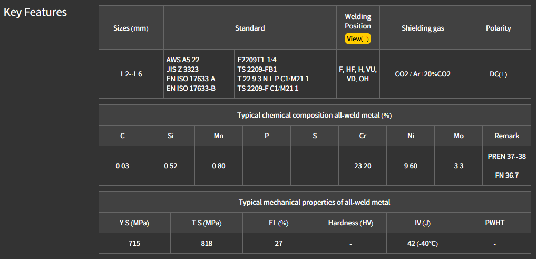Viewport: 536px width, 259px height.
Task: Click the DC(+) polarity value
Action: coord(498,74)
